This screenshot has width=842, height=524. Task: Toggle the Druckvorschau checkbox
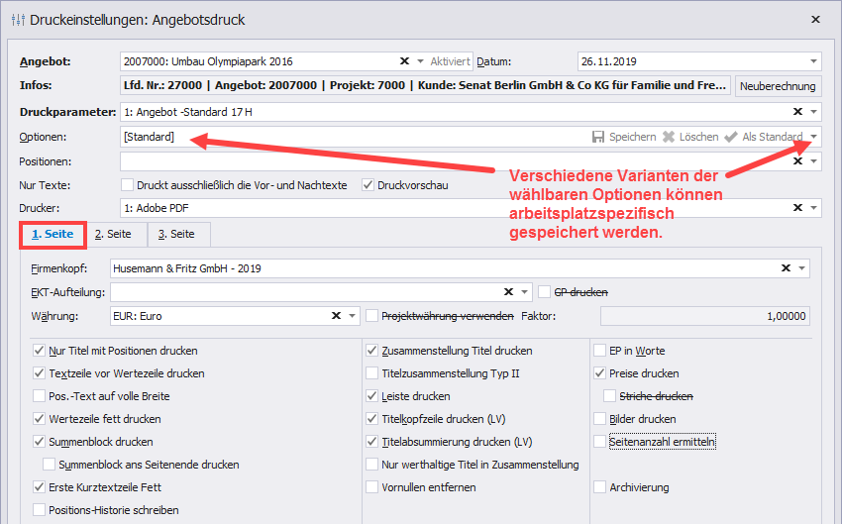tap(368, 184)
